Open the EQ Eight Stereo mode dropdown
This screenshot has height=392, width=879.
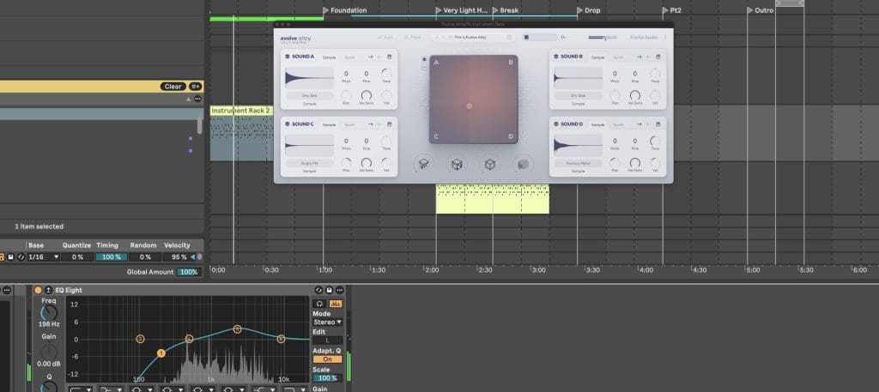pos(327,322)
